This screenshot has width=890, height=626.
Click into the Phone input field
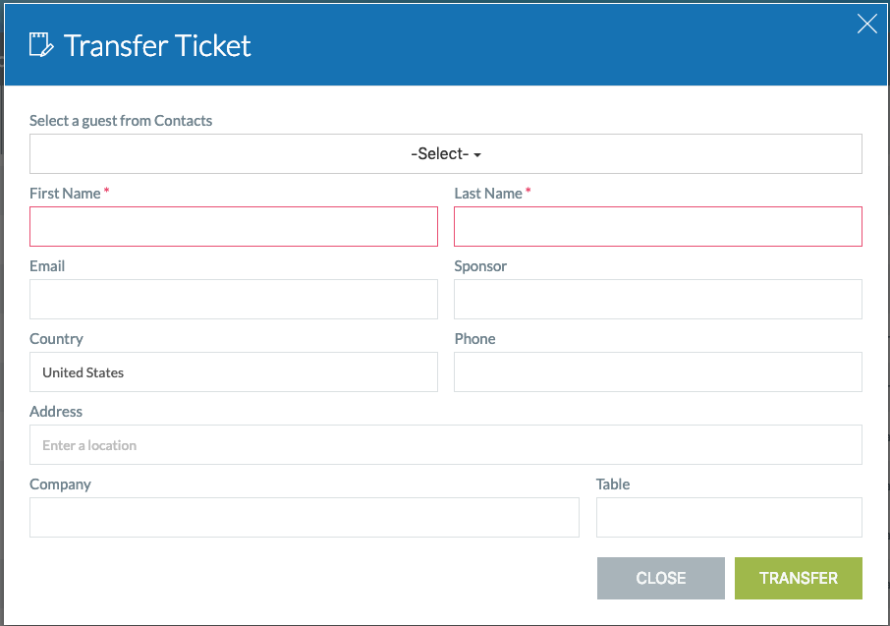tap(658, 372)
